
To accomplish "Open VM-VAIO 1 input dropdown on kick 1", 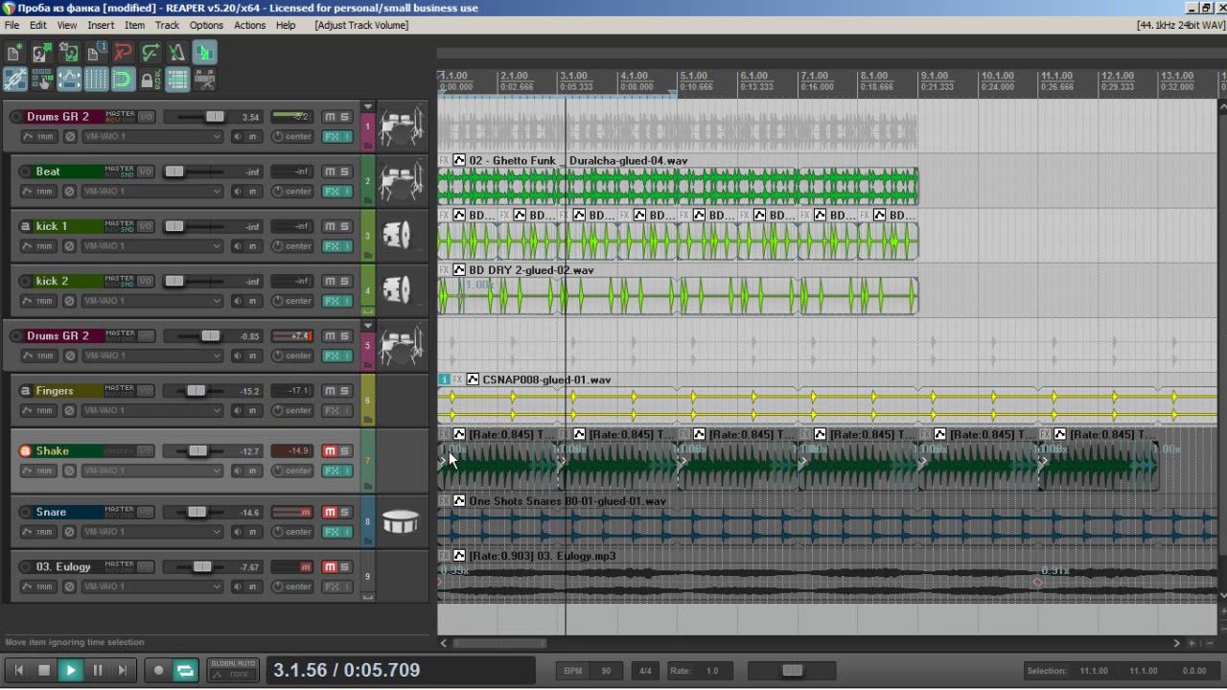I will tap(151, 246).
